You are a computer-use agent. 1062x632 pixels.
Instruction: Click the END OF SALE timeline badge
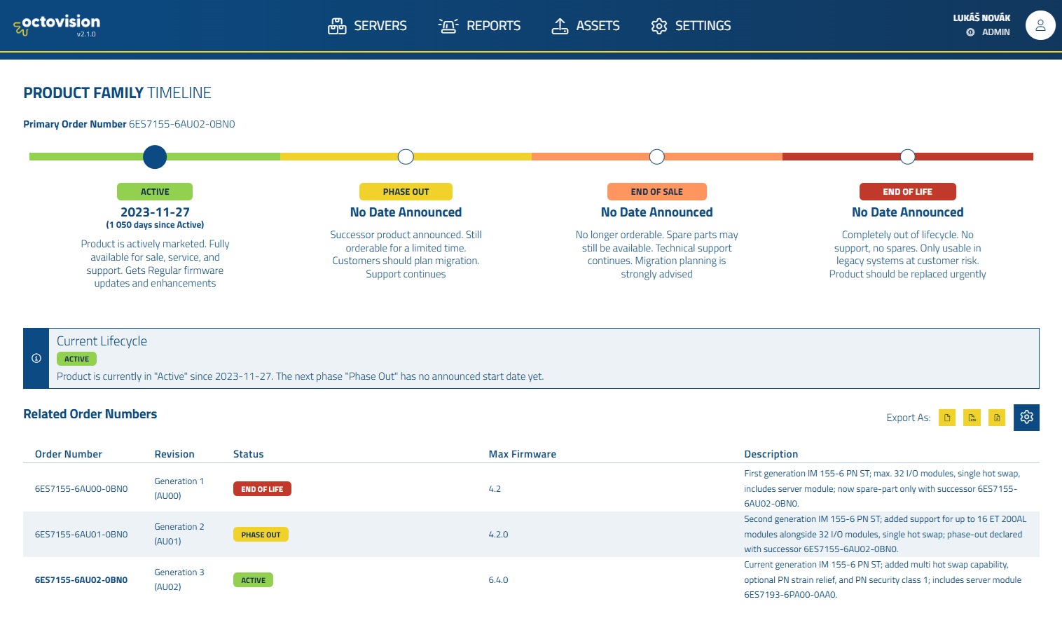(656, 192)
